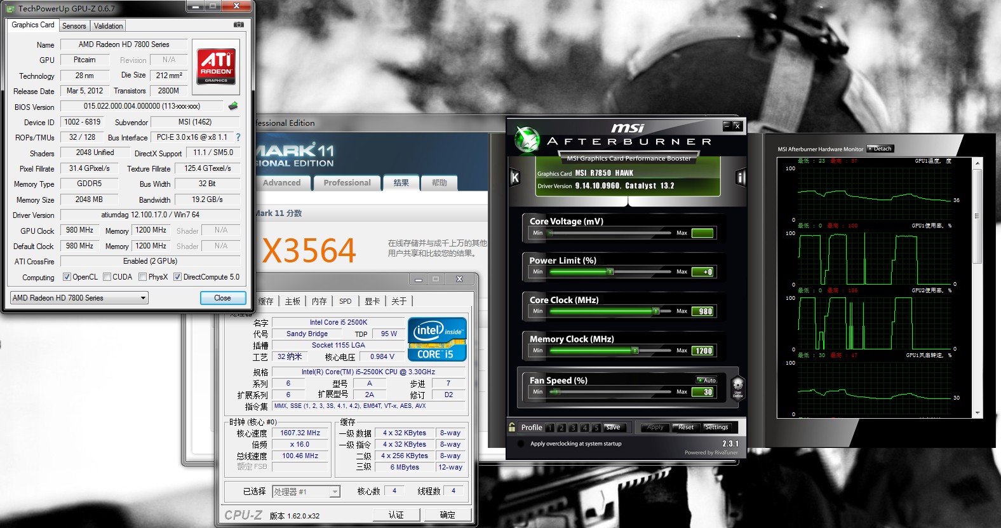Click the Close button in GPU-Z

click(222, 298)
